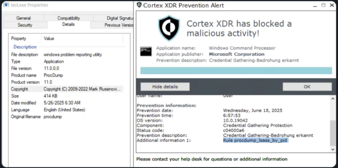Image resolution: width=338 pixels, height=168 pixels.
Task: Switch to the General tab
Action: [x=23, y=18]
